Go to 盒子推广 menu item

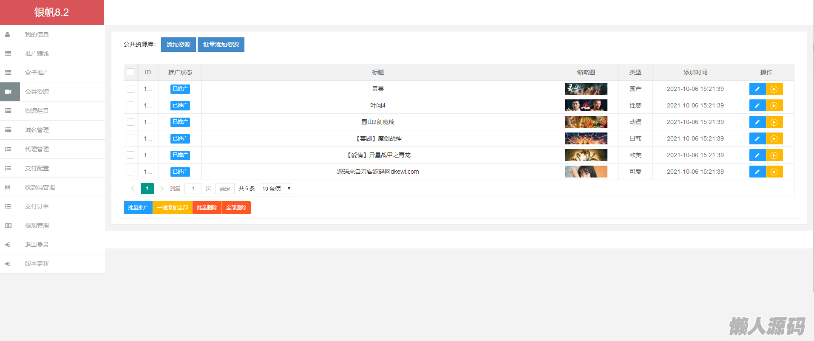52,73
